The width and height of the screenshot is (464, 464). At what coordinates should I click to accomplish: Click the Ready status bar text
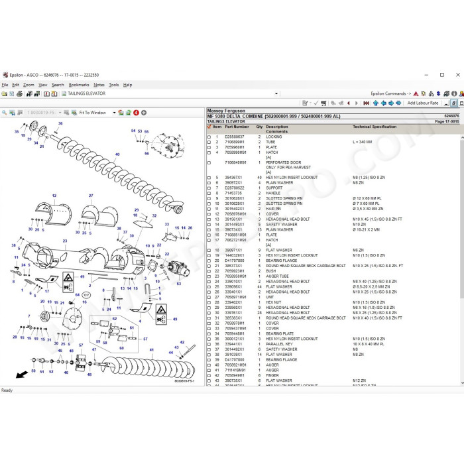tap(7, 390)
